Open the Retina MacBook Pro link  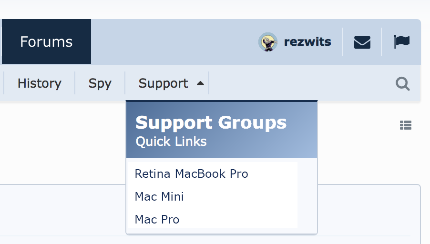click(x=191, y=173)
